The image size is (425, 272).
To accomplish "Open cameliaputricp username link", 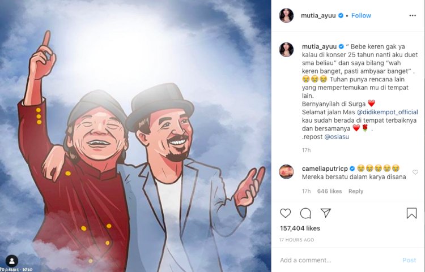I will pyautogui.click(x=325, y=169).
